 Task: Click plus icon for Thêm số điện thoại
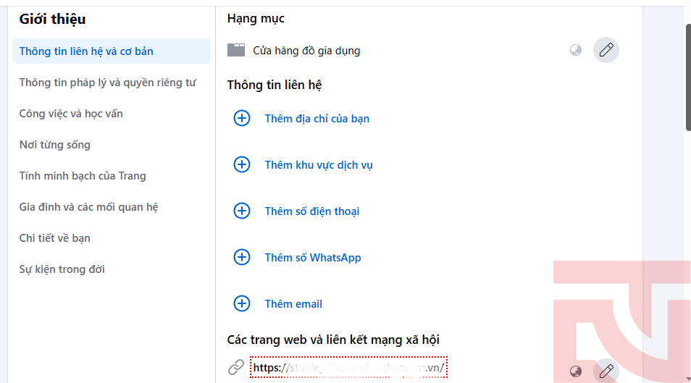pyautogui.click(x=241, y=211)
